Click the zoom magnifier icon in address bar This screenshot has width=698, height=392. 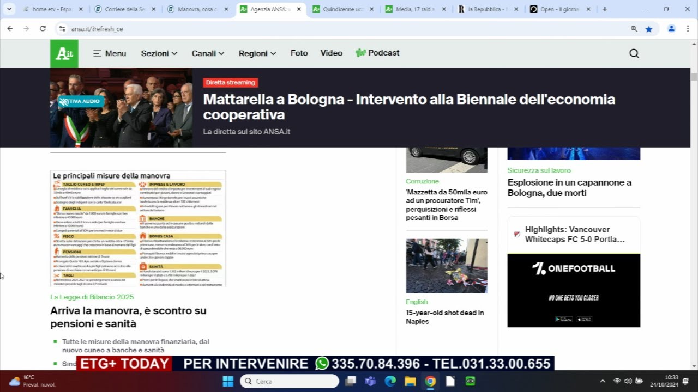[634, 29]
